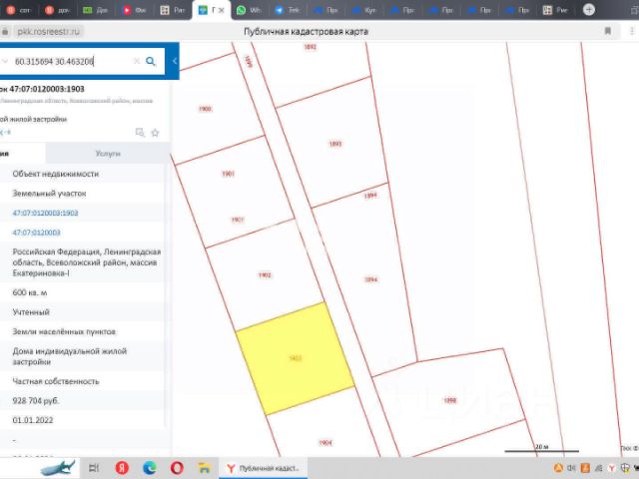639x479 pixels.
Task: Click parcel label 1893 on map
Action: coord(335,144)
